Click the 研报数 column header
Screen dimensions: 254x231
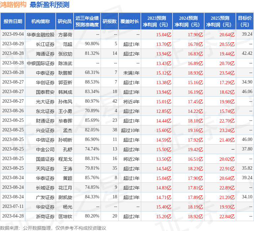[110, 21]
